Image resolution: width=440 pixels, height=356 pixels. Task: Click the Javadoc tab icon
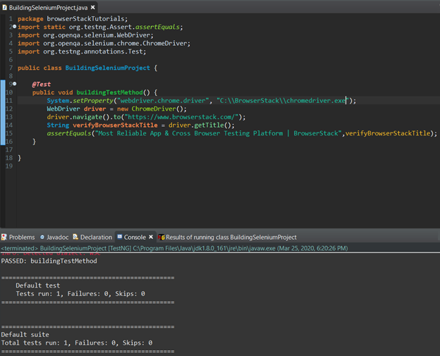(x=42, y=238)
